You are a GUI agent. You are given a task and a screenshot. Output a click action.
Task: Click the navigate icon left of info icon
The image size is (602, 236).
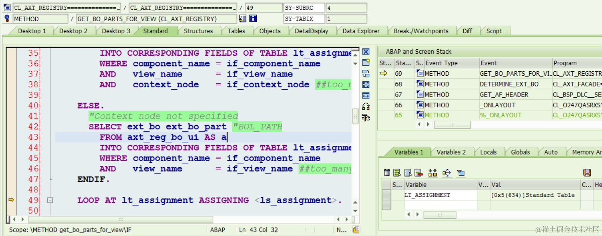coord(242,18)
